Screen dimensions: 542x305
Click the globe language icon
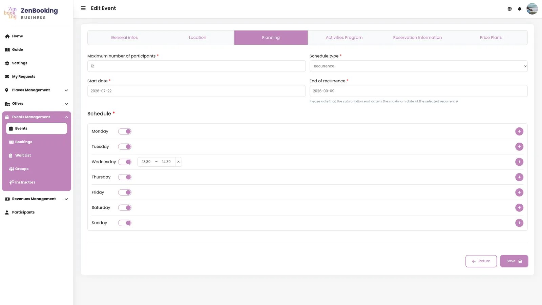[x=509, y=9]
